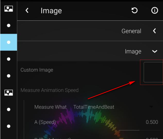The image size is (163, 139).
Task: Select the top image icon in the sidebar
Action: tap(9, 9)
